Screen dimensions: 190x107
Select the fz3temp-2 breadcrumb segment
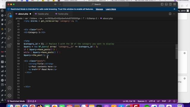coord(92,18)
